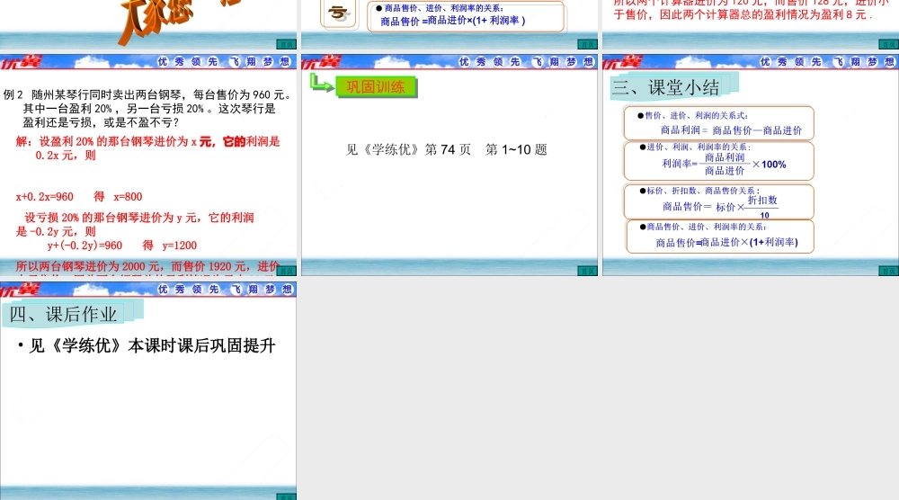Image resolution: width=899 pixels, height=500 pixels.
Task: Click the 首页 button on the 课后作业 slide
Action: (285, 495)
